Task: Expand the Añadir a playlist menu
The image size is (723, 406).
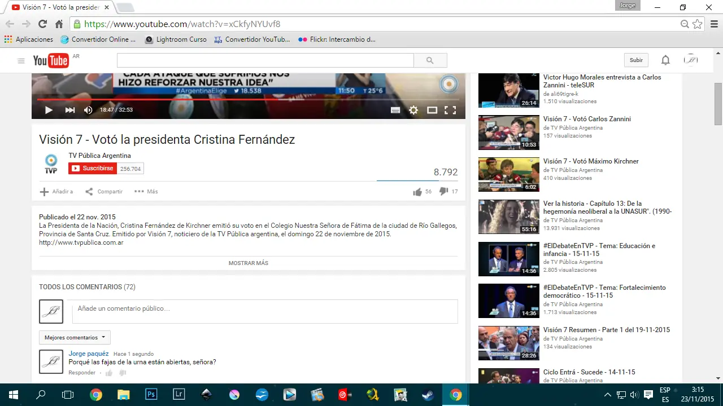Action: pos(56,192)
